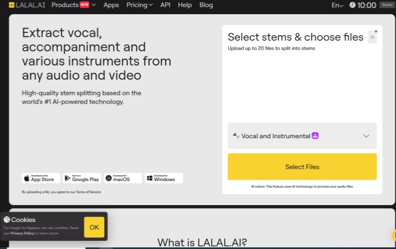Go to the API page
Viewport: 396px width, 249px height.
pos(165,5)
